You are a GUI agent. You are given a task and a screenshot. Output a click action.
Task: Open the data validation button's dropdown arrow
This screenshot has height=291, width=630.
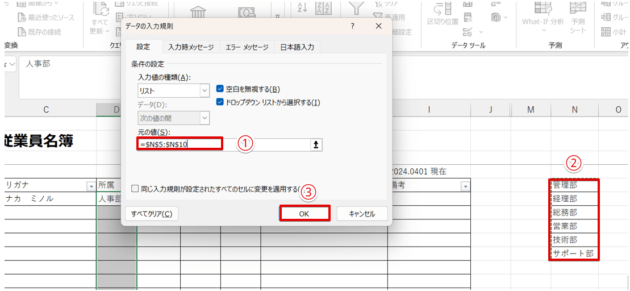(481, 31)
